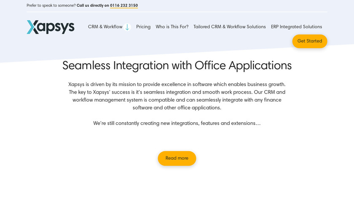
Task: Click the text 'Prefer to speak to someone?'
Action: click(x=51, y=5)
